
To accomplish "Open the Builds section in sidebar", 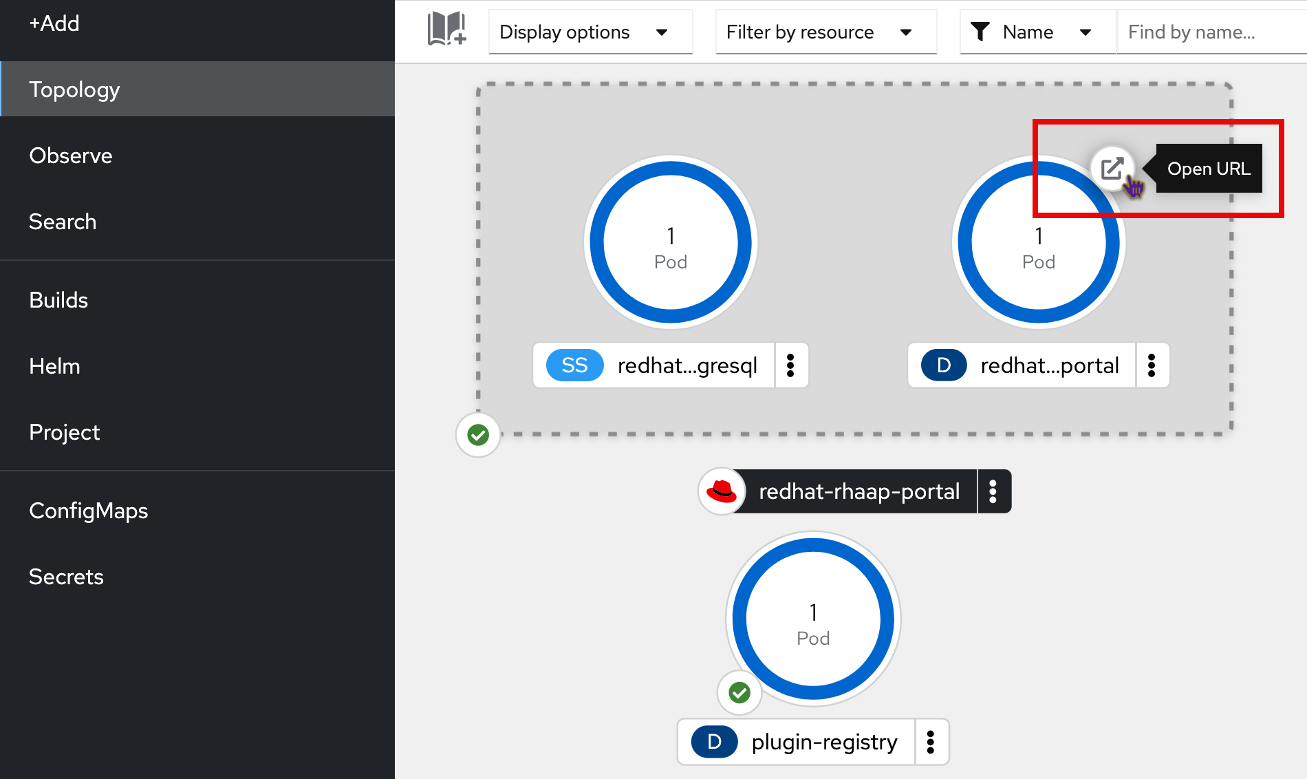I will 58,299.
